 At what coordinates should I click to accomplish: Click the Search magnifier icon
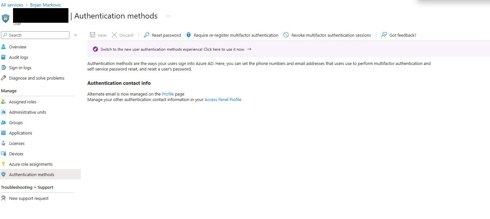[x=5, y=35]
